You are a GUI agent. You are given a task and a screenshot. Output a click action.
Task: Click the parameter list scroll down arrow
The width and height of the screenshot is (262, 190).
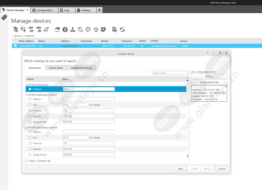(188, 156)
